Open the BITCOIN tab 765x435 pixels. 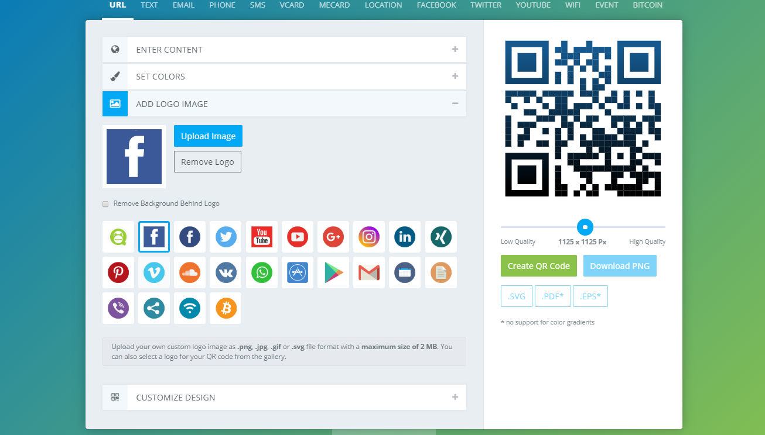[648, 5]
